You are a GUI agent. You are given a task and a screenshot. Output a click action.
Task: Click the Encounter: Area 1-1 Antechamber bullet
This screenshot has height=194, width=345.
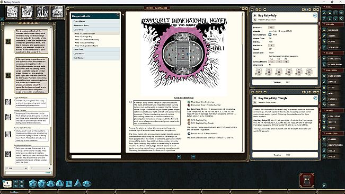[189, 105]
